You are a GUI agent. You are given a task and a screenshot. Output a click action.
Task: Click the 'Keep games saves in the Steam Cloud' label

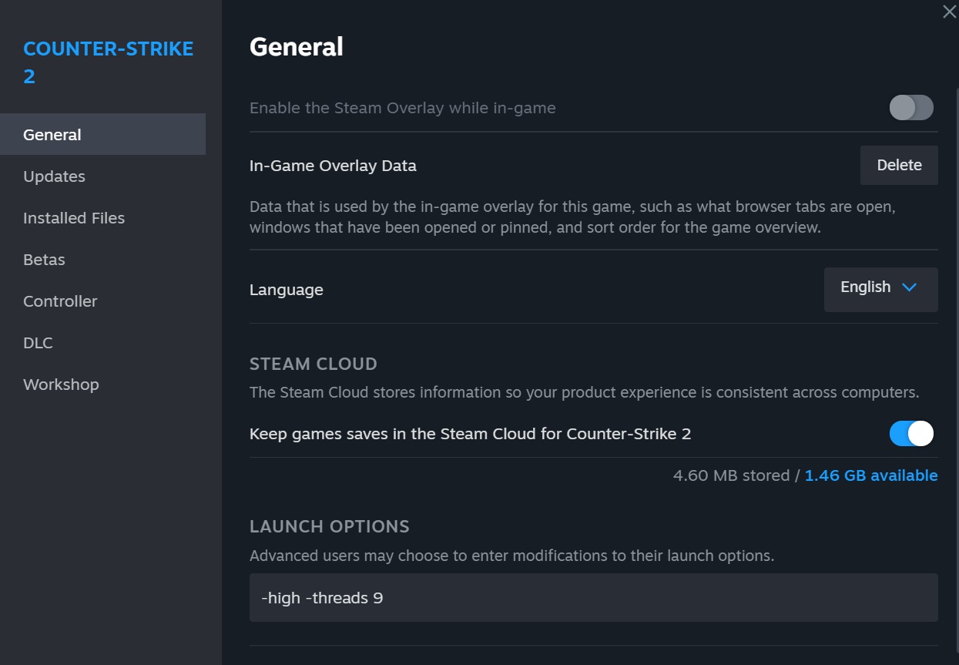tap(470, 434)
